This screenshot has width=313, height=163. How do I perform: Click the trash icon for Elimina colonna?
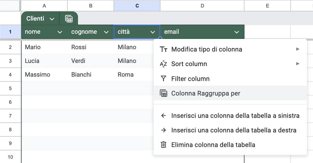(163, 145)
